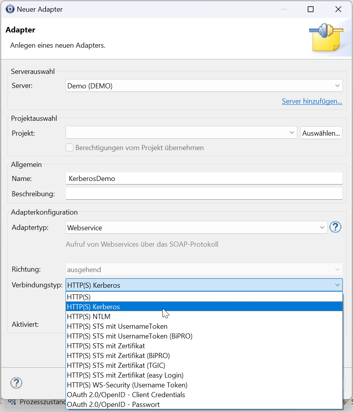Screen dimensions: 353x412
Task: Close the Neuer Adapter dialog
Action: coord(338,9)
